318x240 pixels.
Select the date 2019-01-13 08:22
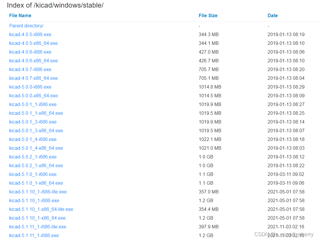pyautogui.click(x=286, y=165)
